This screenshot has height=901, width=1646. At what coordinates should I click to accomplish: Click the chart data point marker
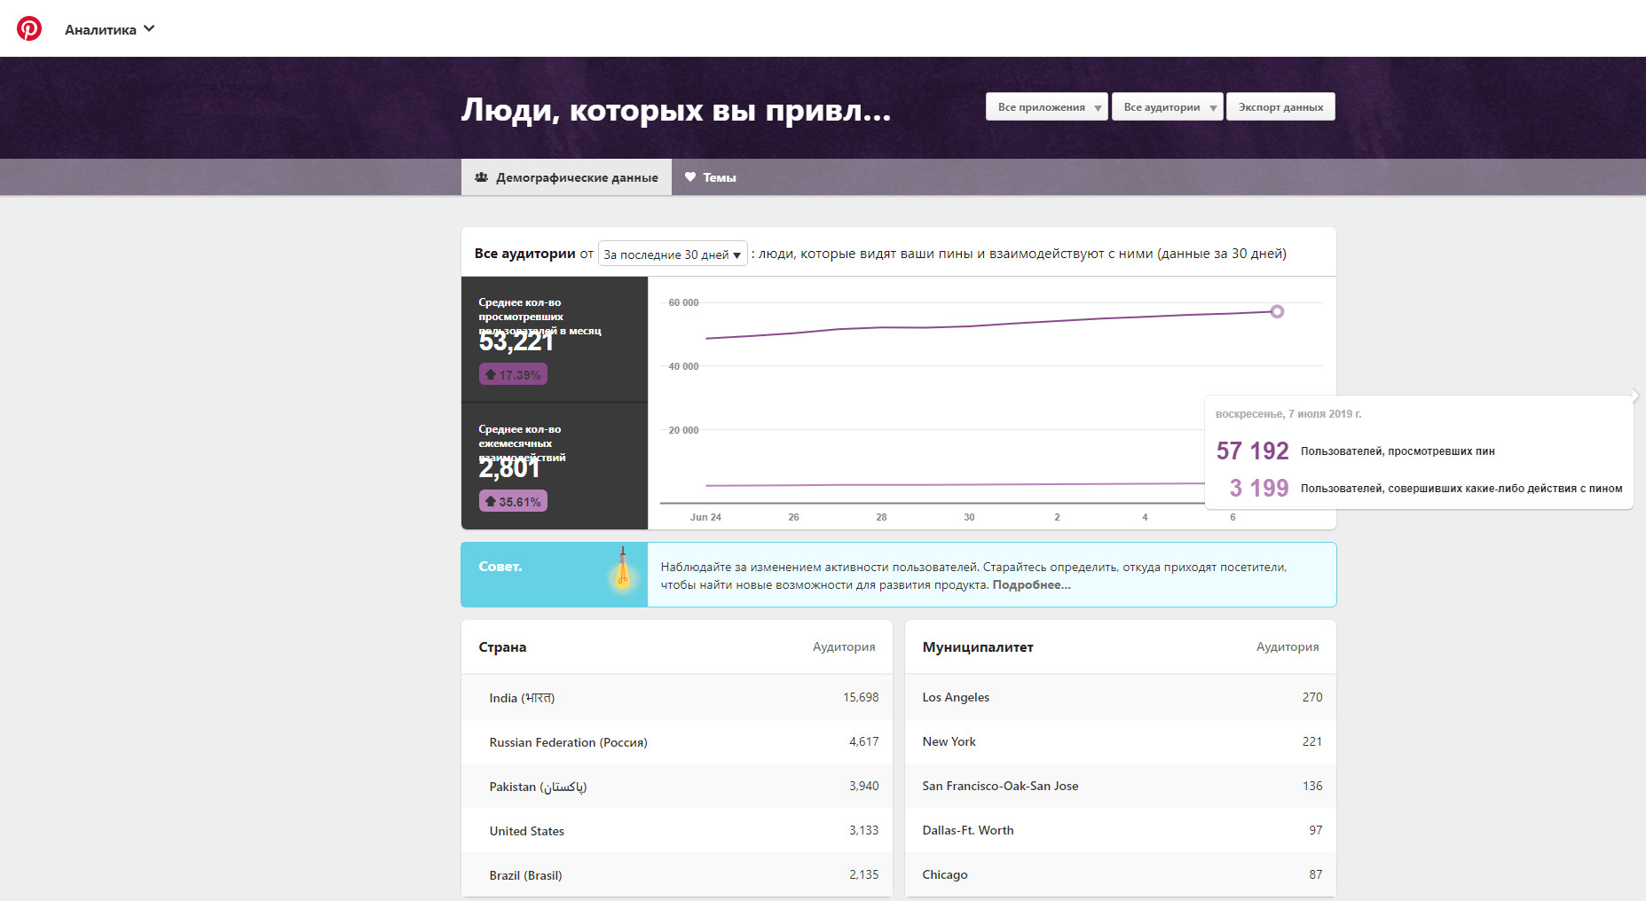[1277, 311]
